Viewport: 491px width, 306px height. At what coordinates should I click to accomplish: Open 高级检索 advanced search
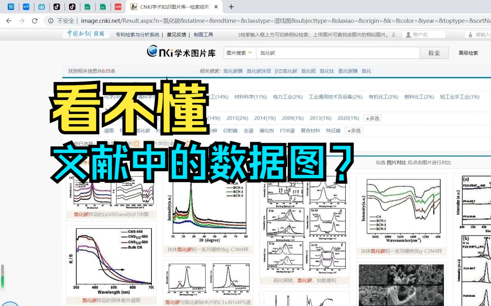[468, 53]
